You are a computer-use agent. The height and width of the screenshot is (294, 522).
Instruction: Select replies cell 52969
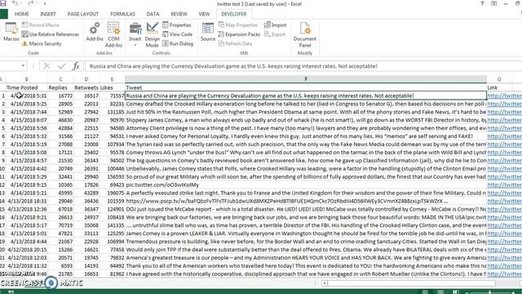pos(60,112)
